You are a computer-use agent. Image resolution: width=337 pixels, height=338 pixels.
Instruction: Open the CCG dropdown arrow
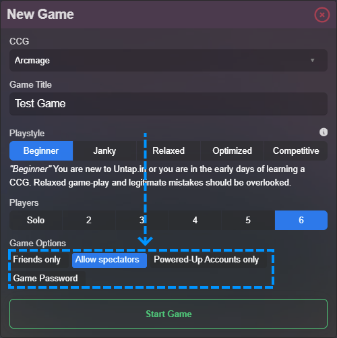312,60
